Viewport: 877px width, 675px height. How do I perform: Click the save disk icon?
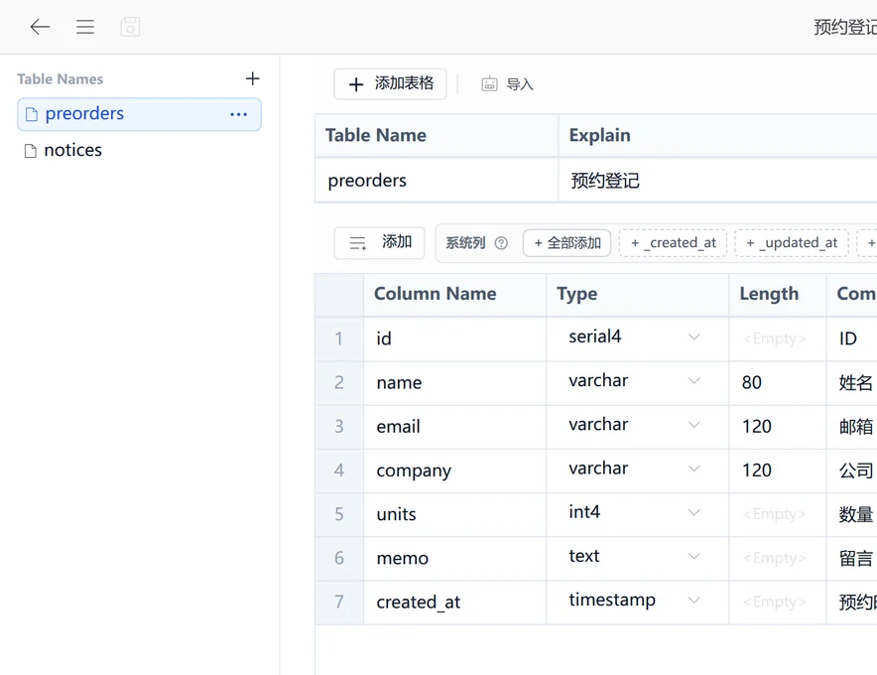tap(130, 27)
